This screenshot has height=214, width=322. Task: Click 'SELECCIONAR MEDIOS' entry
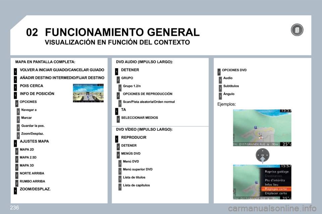coord(140,118)
